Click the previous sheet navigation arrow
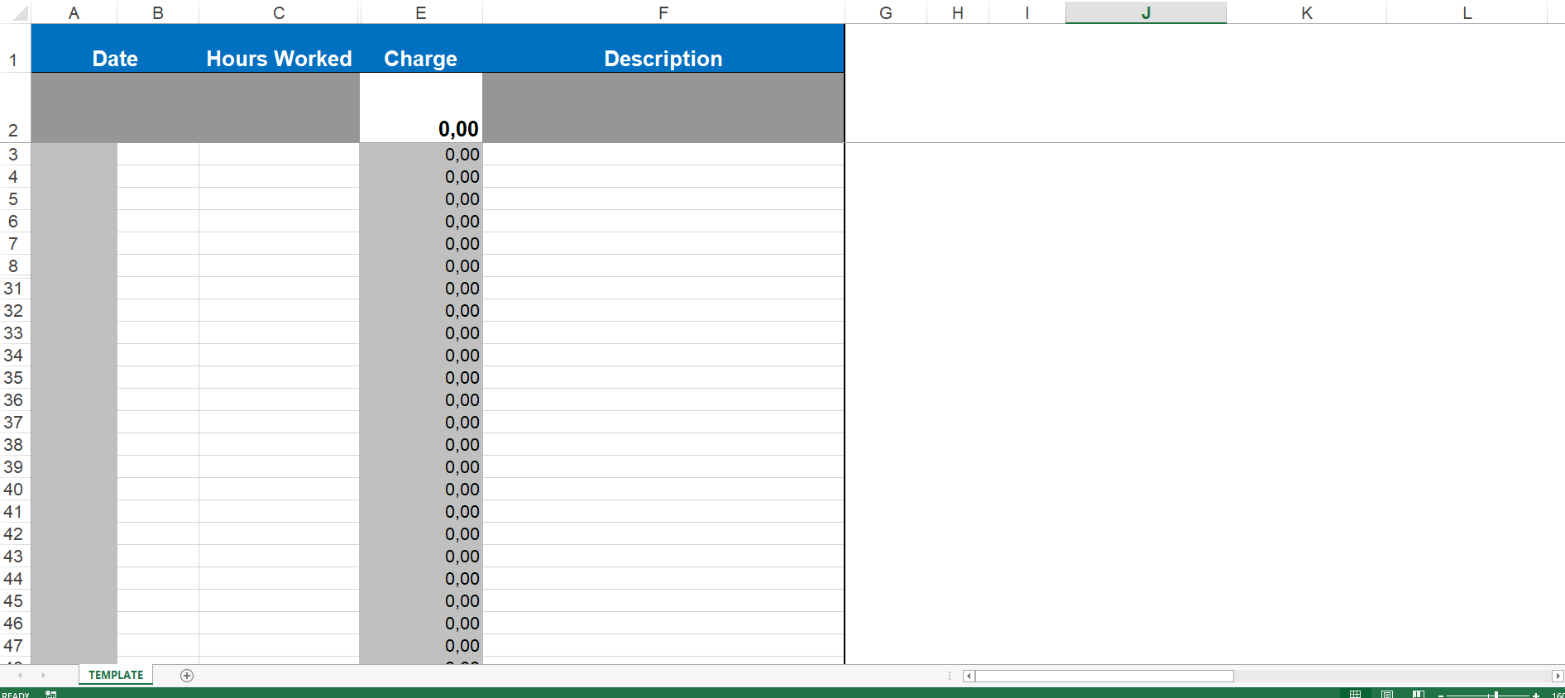This screenshot has width=1565, height=698. (21, 676)
